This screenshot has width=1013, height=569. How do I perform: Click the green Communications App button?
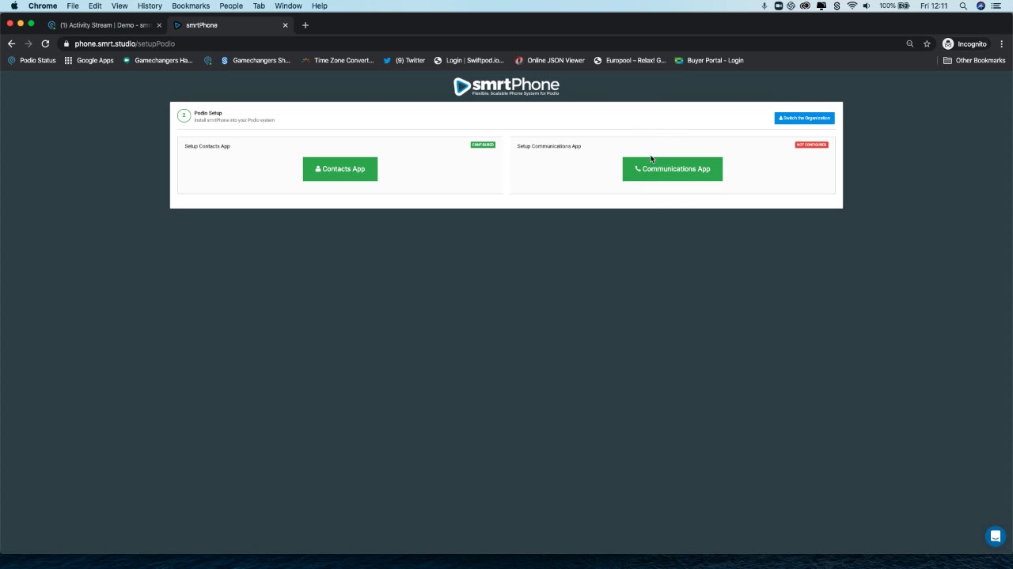(672, 169)
